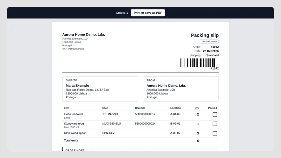The height and width of the screenshot is (158, 281).
Task: Click the Item column header
Action: coord(66,108)
